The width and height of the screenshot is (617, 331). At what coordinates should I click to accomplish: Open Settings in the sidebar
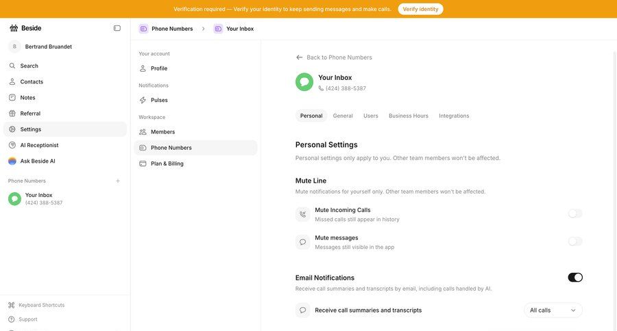pyautogui.click(x=65, y=129)
